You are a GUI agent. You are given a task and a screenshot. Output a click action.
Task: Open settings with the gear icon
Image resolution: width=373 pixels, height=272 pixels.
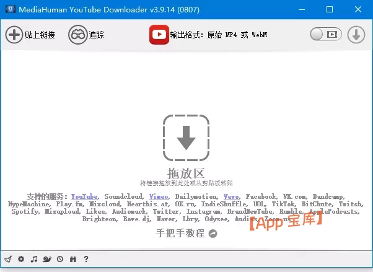click(x=21, y=259)
